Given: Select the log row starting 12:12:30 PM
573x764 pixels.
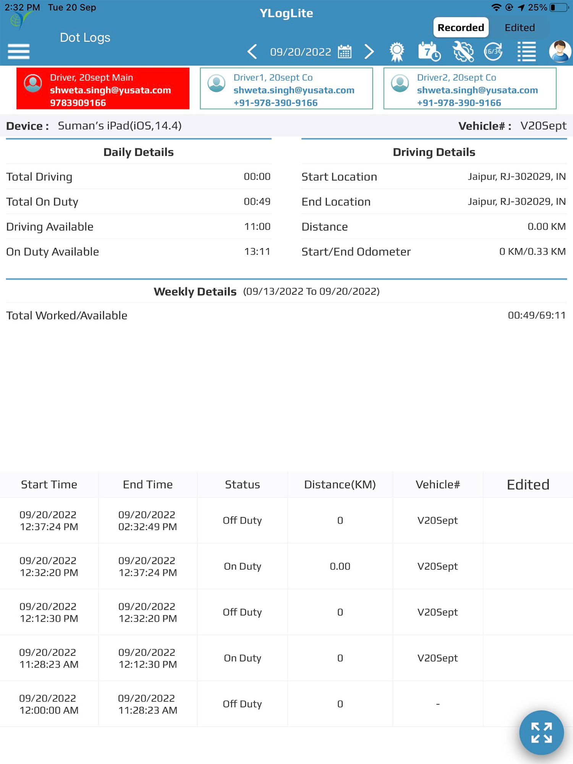Looking at the screenshot, I should coord(286,612).
